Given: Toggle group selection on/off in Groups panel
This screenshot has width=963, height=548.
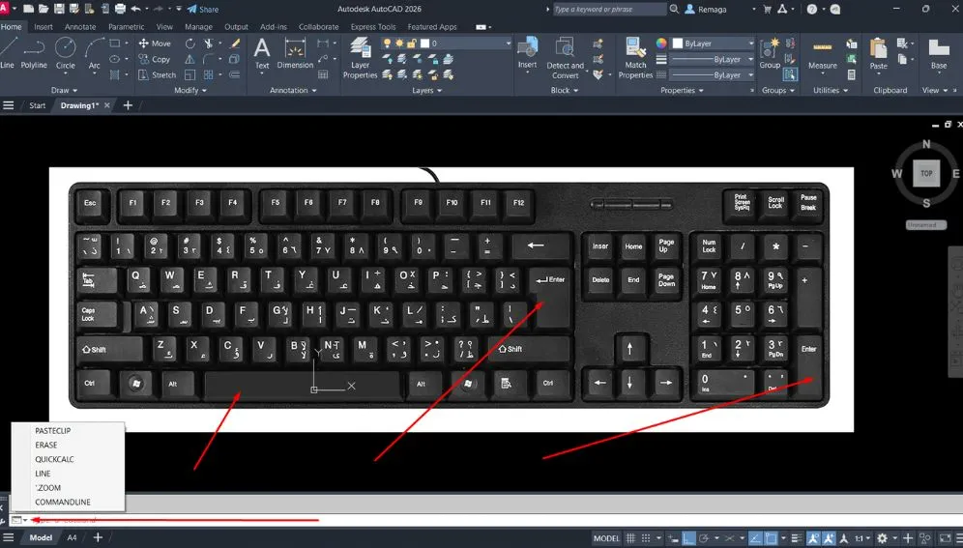Looking at the screenshot, I should click(790, 74).
